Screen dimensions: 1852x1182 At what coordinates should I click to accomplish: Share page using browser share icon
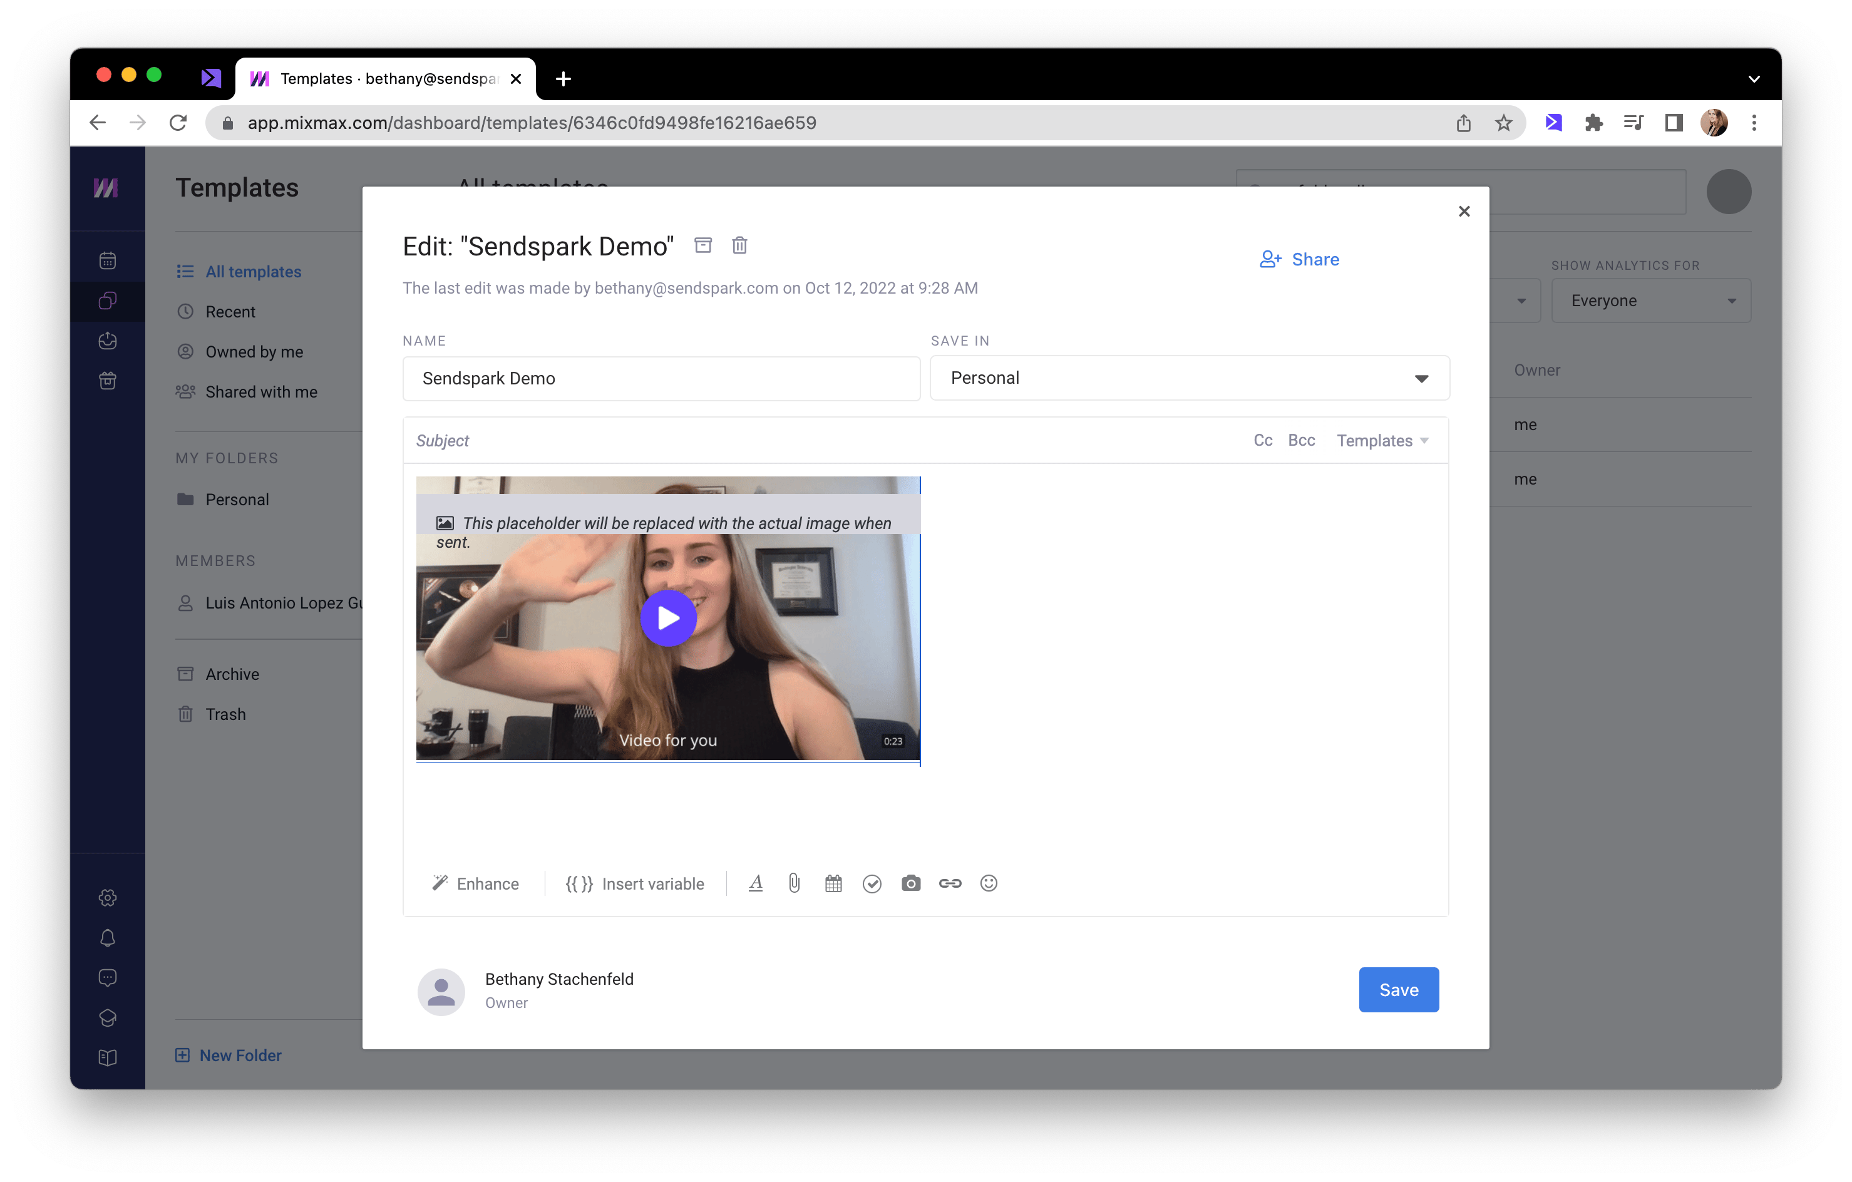point(1463,123)
